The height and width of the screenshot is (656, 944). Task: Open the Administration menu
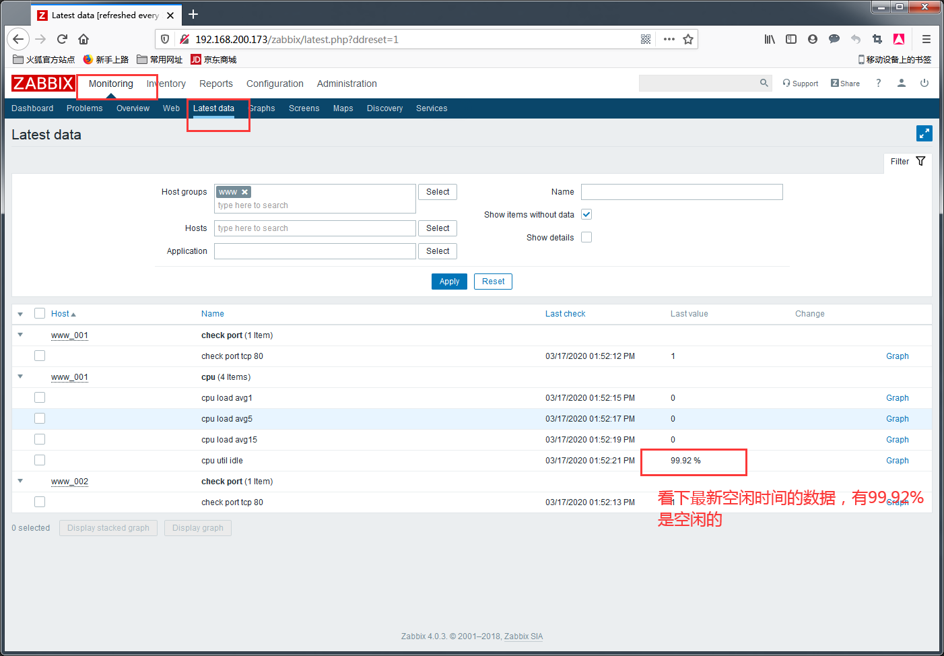[347, 84]
